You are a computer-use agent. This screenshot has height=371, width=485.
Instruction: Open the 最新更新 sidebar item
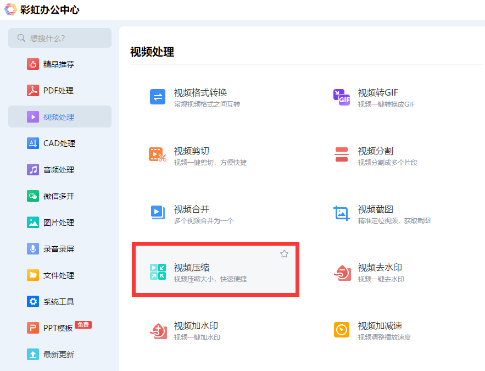tap(60, 355)
